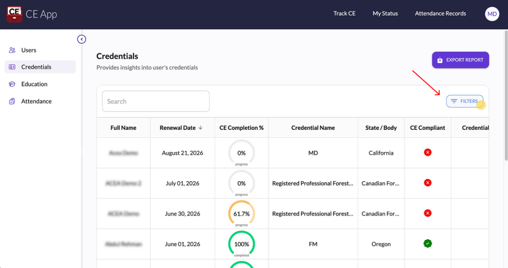Click the 61.7% progress ring
Viewport: 508px width, 268px height.
click(242, 214)
